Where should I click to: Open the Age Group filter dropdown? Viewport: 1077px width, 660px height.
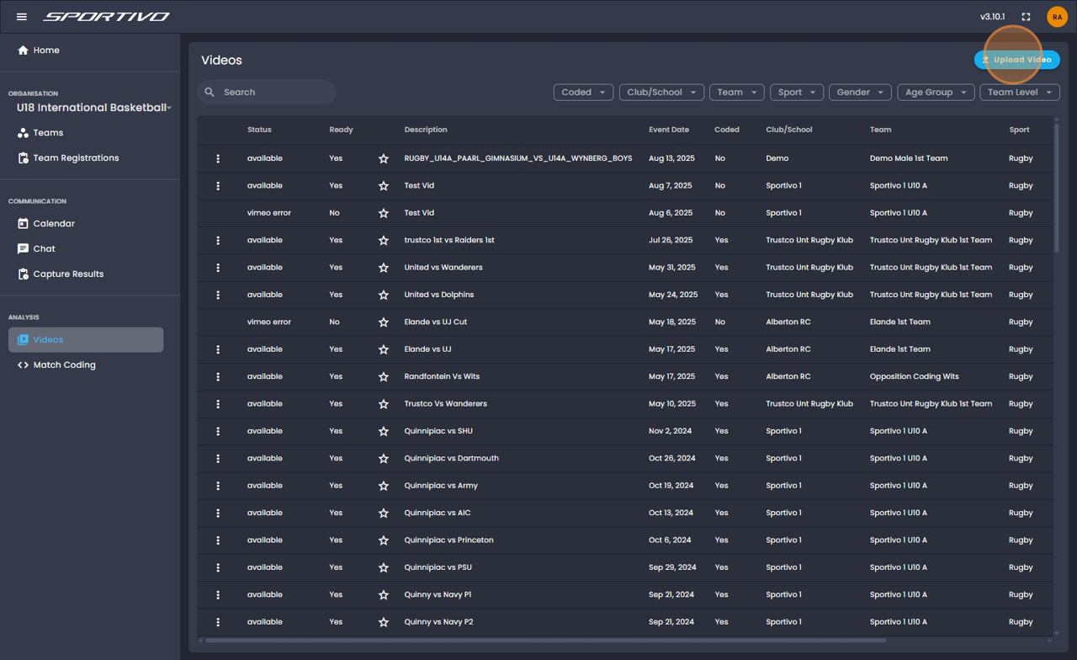click(x=936, y=93)
